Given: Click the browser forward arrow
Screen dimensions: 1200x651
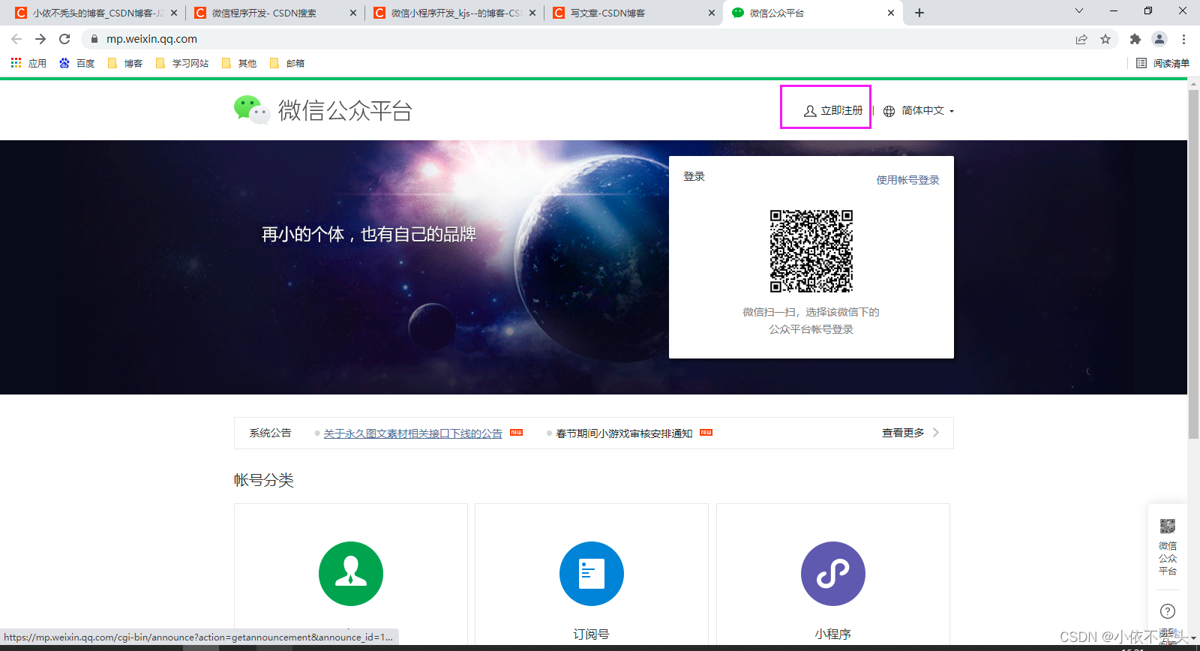Looking at the screenshot, I should pyautogui.click(x=40, y=39).
